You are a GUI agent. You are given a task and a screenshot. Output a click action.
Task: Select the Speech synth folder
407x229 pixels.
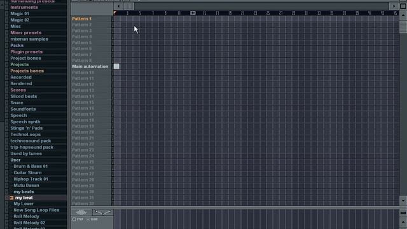25,121
